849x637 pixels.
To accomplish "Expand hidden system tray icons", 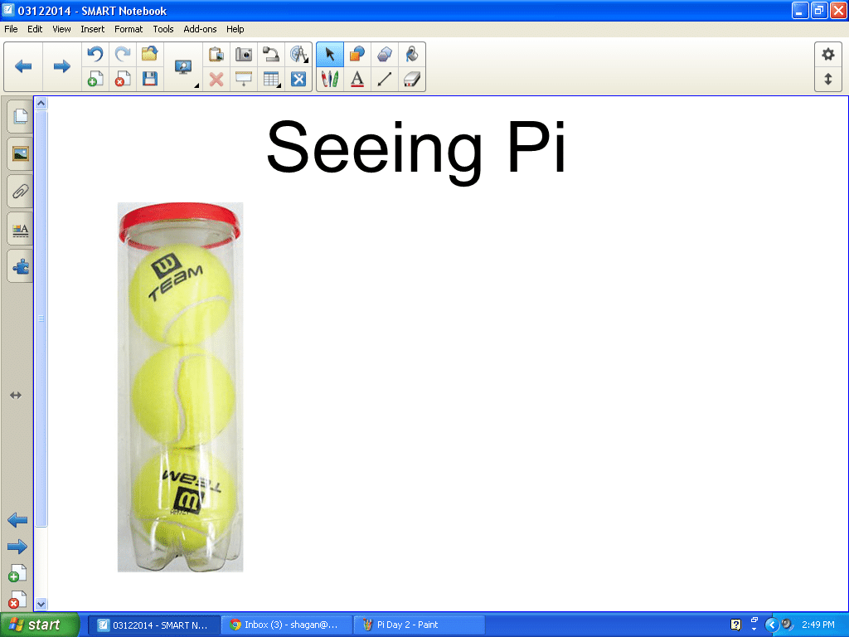I will tap(772, 625).
